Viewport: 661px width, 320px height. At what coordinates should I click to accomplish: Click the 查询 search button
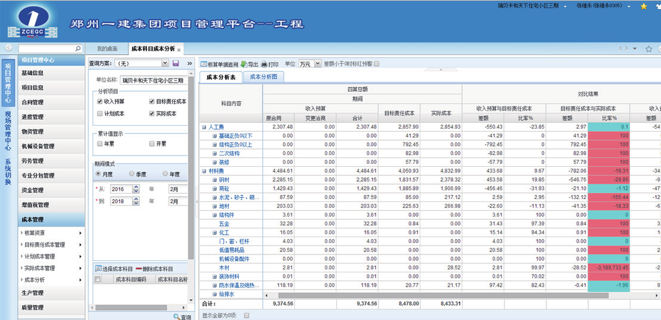click(x=182, y=317)
